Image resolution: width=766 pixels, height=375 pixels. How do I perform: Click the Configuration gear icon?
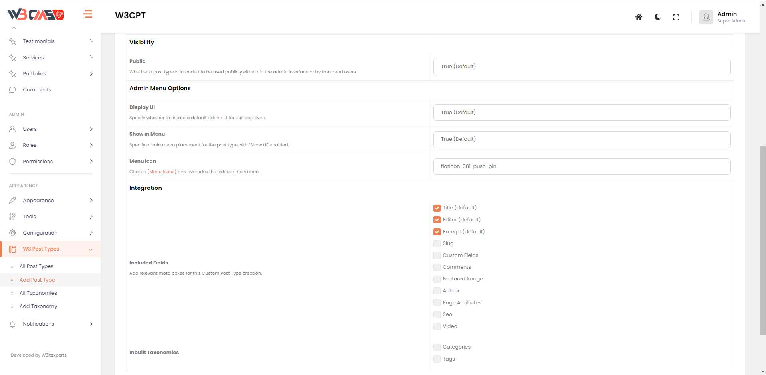pyautogui.click(x=12, y=233)
